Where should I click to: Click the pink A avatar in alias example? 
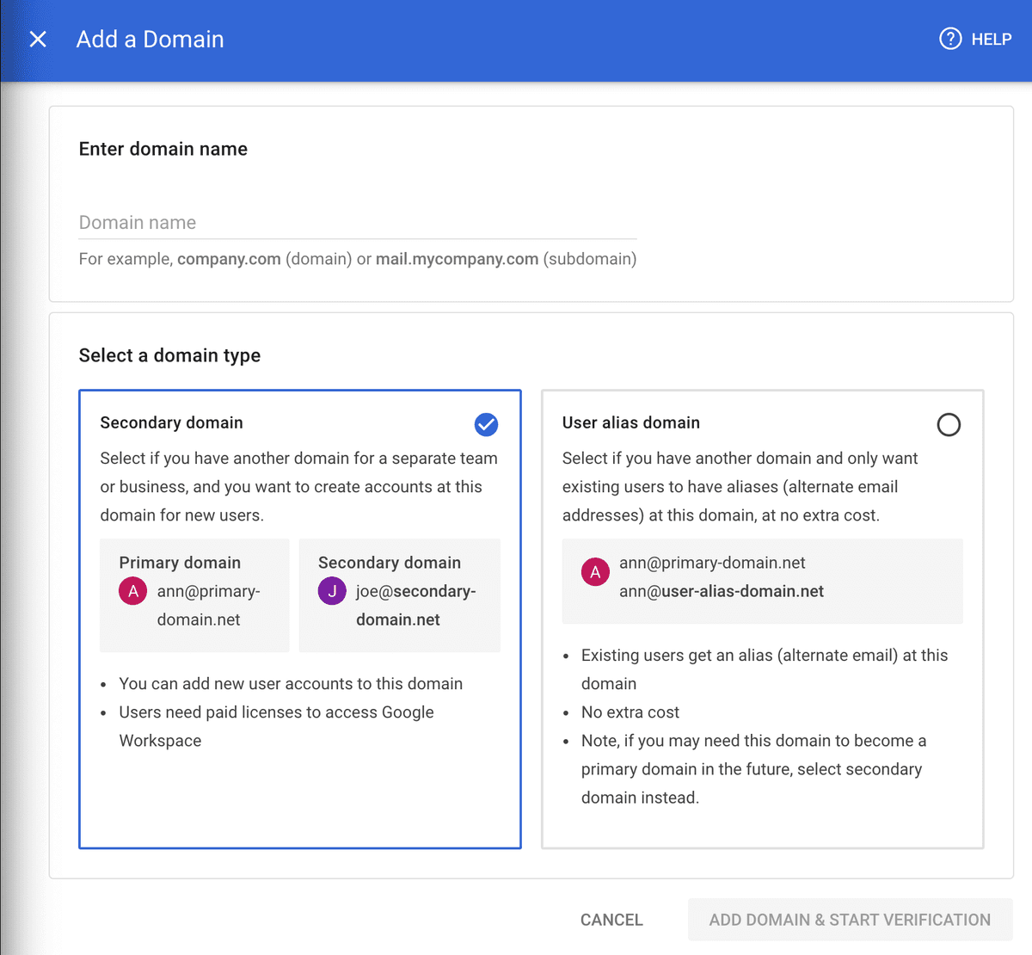coord(595,571)
